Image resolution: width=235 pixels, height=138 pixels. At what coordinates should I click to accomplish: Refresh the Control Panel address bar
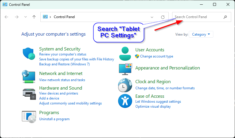(163, 17)
